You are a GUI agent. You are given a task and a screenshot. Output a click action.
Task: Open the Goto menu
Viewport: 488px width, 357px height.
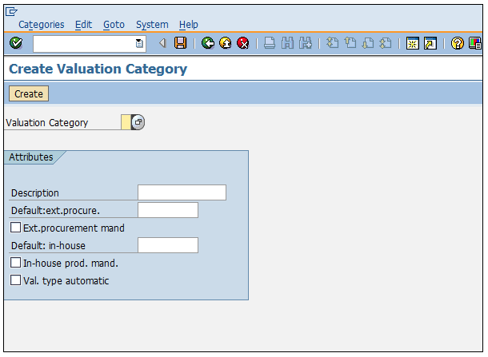pos(114,25)
